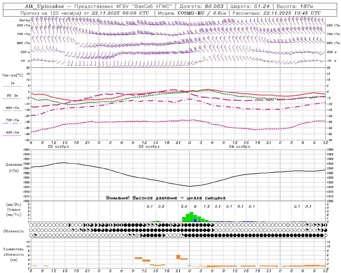341x273 pixels.
Task: Click the 'Высота: 187м' header value
Action: (x=295, y=6)
